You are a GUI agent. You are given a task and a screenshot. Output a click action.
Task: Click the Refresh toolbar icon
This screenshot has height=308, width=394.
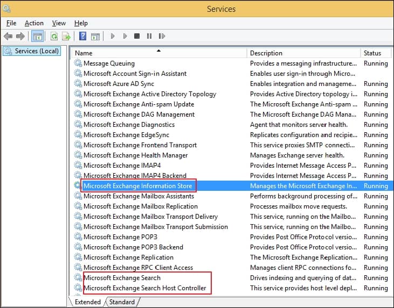(54, 37)
